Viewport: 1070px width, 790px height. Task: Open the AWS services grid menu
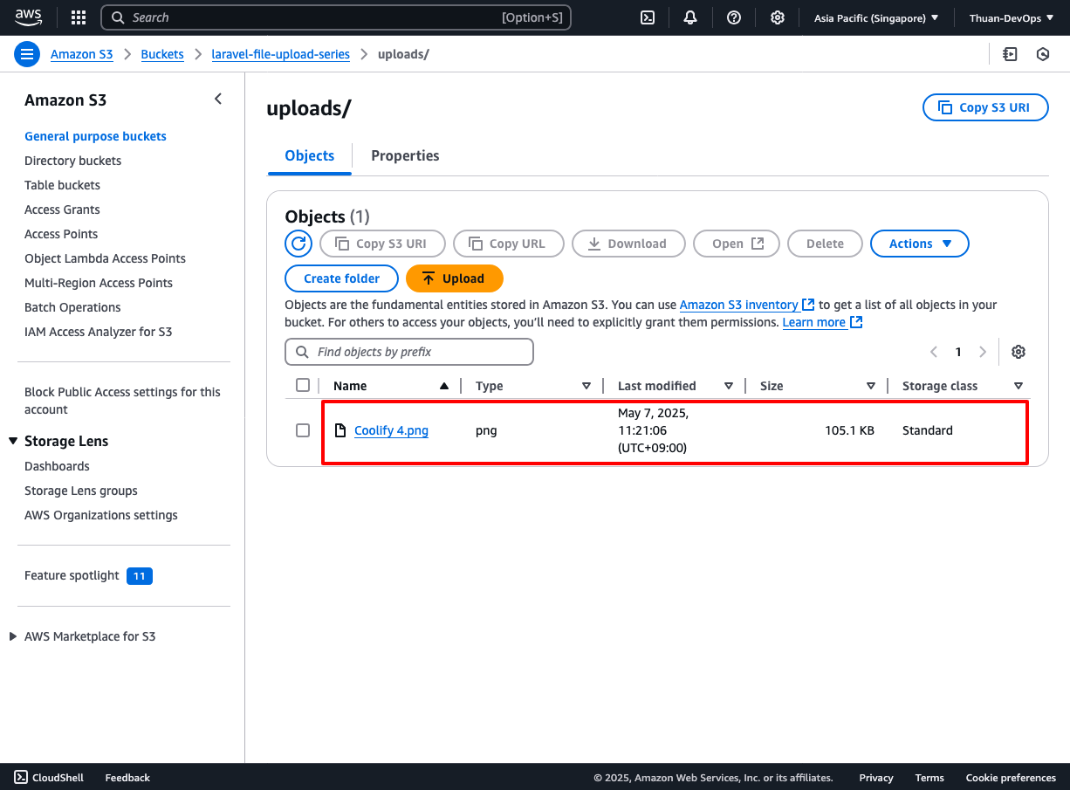[78, 17]
